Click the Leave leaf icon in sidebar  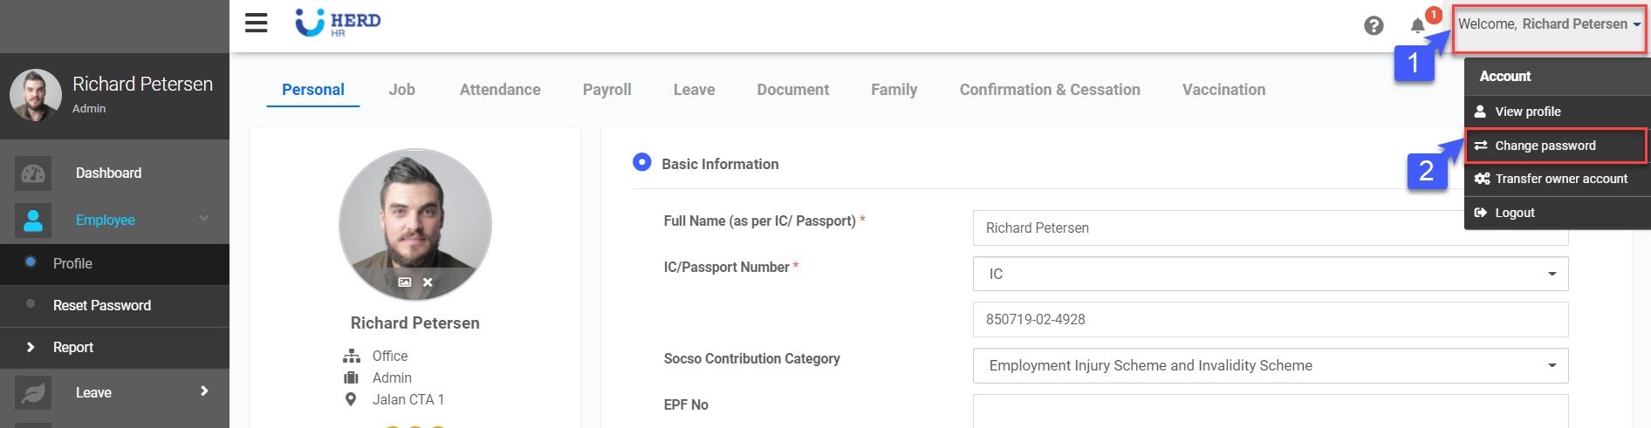tap(33, 393)
